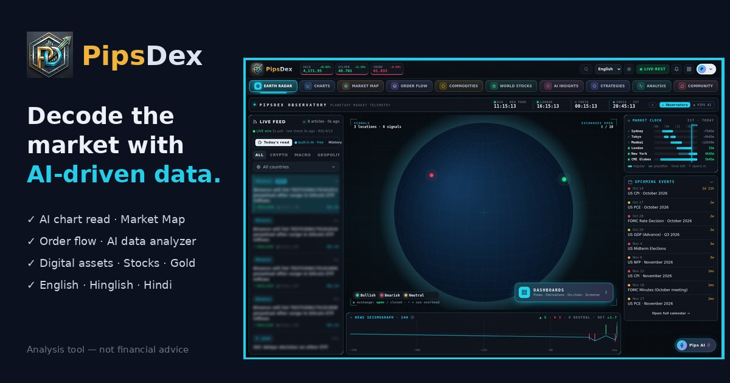This screenshot has height=383, width=730.
Task: Click the Strategies gear icon
Action: click(x=594, y=86)
